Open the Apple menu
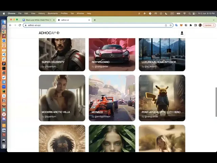 click(4, 14)
